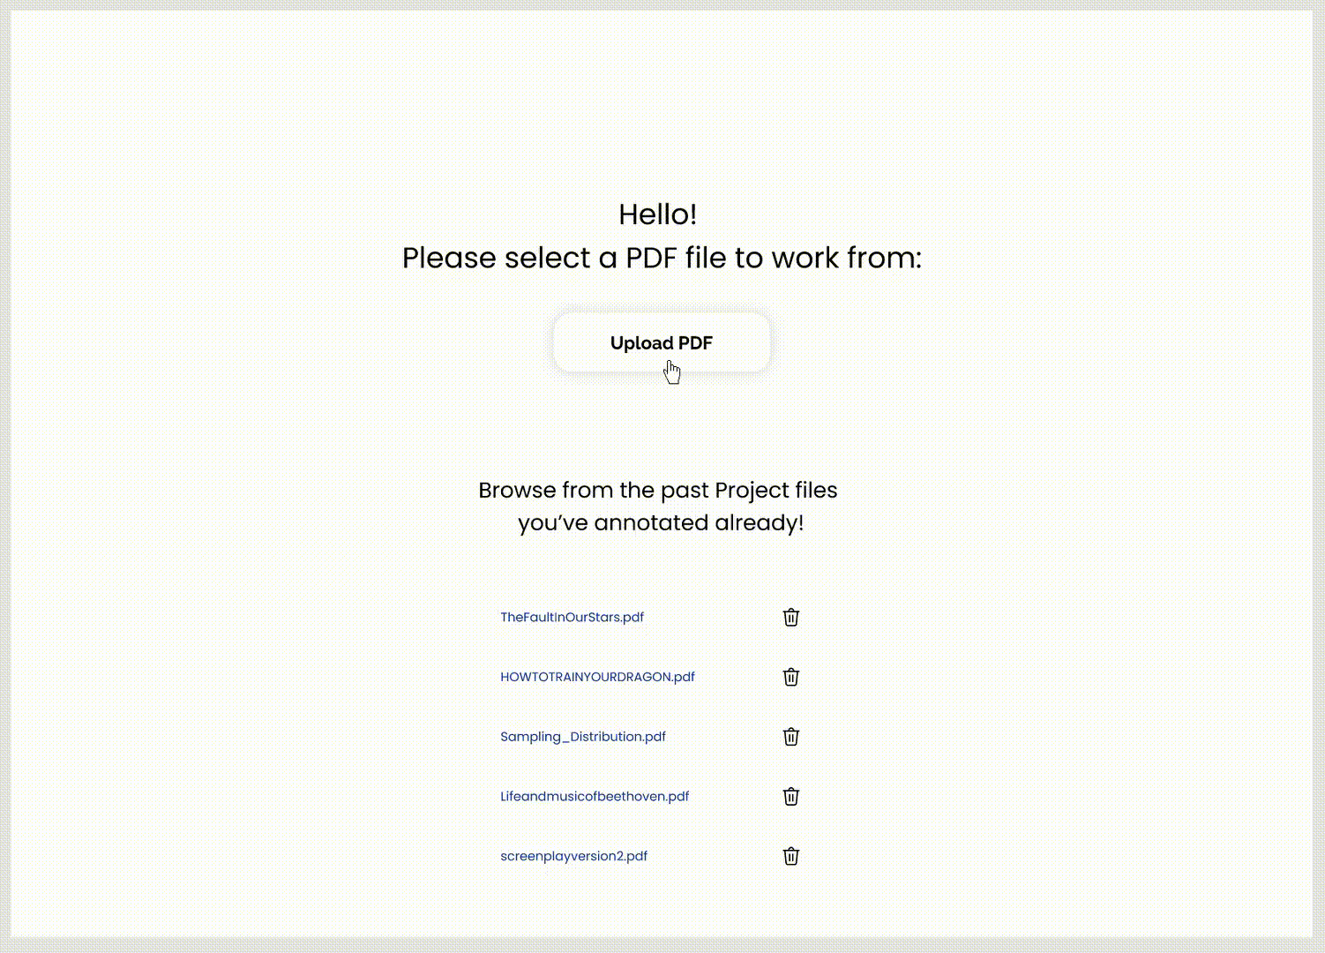Open TheFaultInOurStars.pdf project file

(x=572, y=618)
